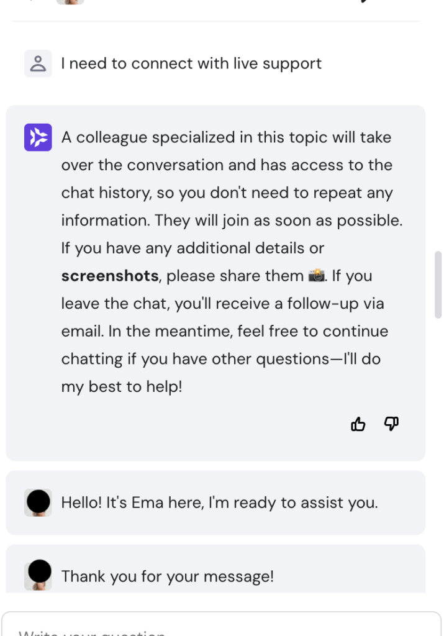The width and height of the screenshot is (444, 636).
Task: Click the purple bot logo icon
Action: coord(38,137)
